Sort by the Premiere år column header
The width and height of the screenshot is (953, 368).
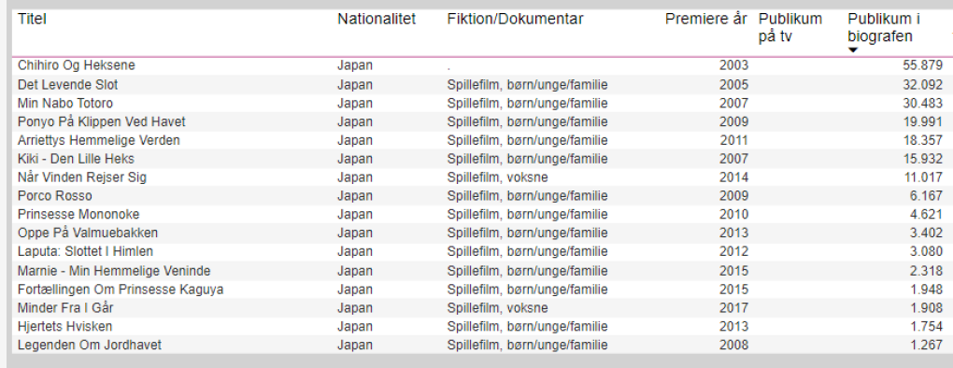tap(705, 19)
